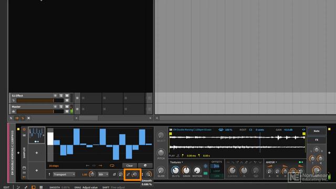Click the second orange icon below the track list
This screenshot has height=189, width=336.
pos(23,118)
